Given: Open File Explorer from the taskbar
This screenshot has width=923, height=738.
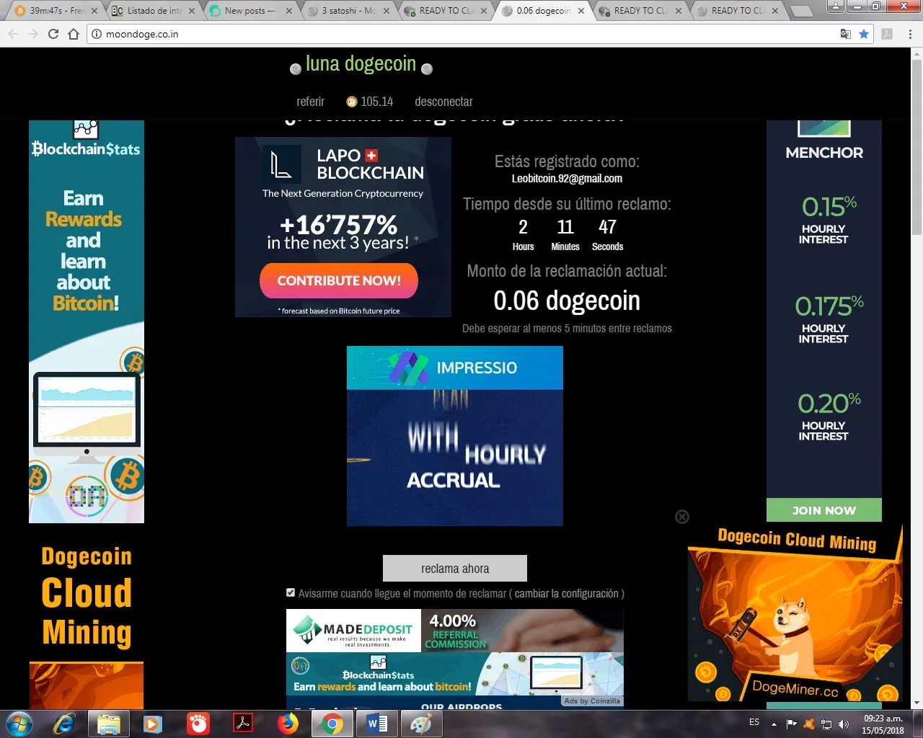Looking at the screenshot, I should [109, 724].
